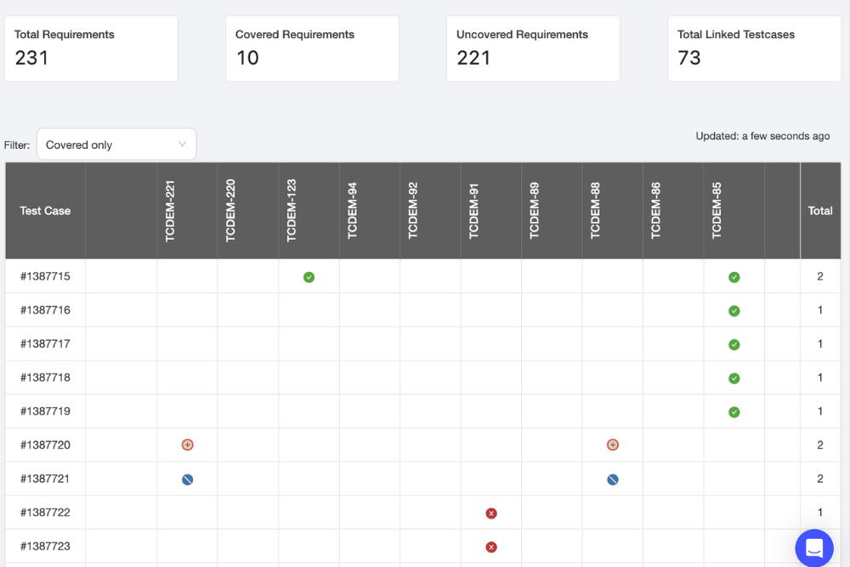Click the blue blocked icon in row #1387721 under TCDEM-88

(612, 479)
